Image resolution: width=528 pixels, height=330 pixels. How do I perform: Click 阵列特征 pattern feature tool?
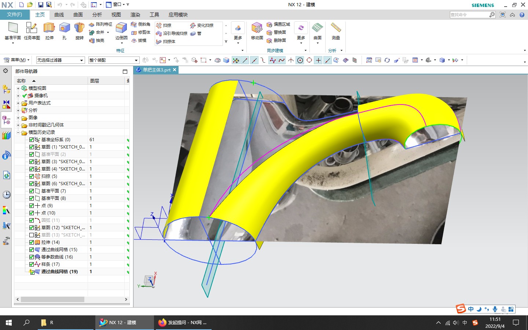pyautogui.click(x=100, y=24)
